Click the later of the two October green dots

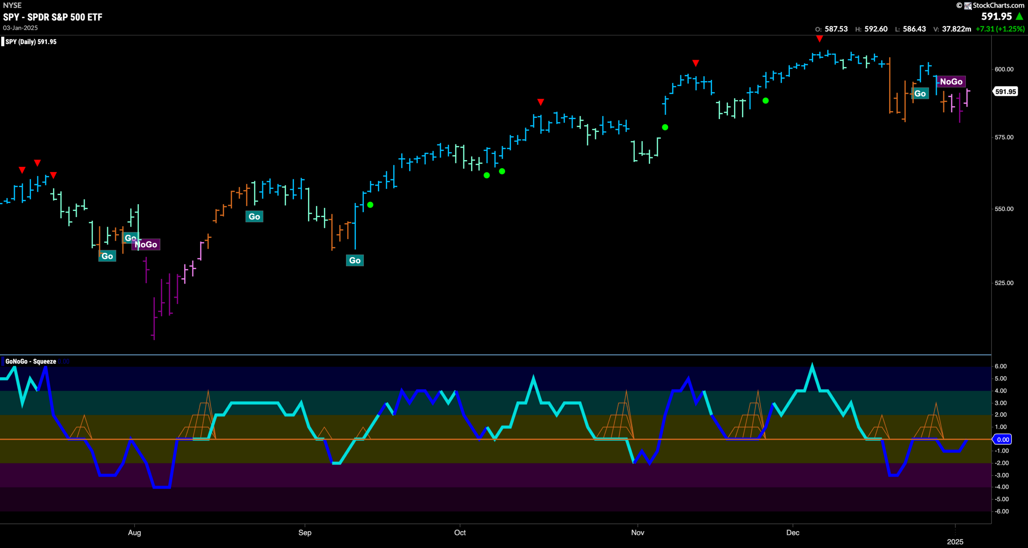[502, 171]
